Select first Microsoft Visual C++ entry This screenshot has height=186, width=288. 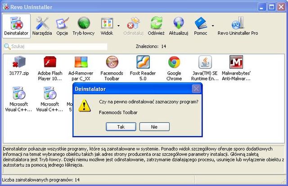(19, 99)
